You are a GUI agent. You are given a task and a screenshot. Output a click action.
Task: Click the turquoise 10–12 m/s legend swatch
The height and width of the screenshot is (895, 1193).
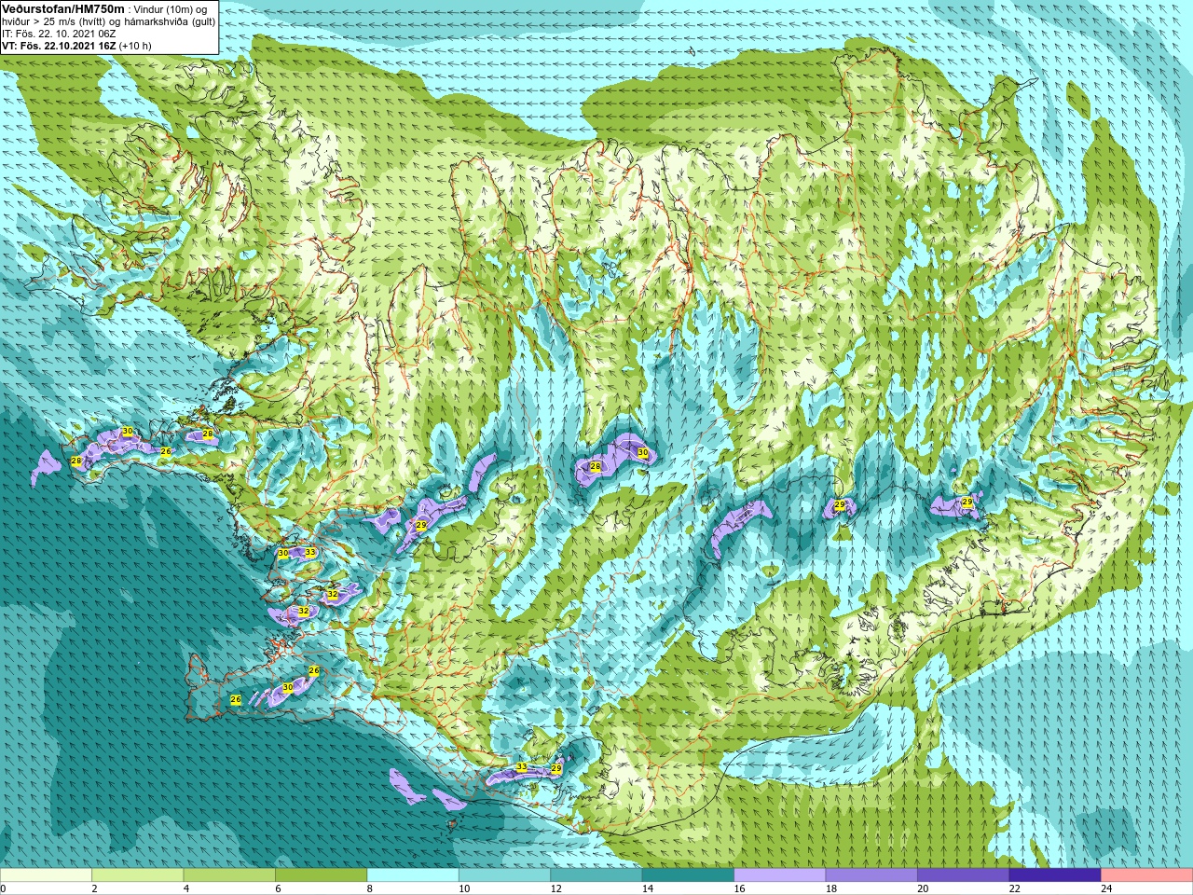504,875
